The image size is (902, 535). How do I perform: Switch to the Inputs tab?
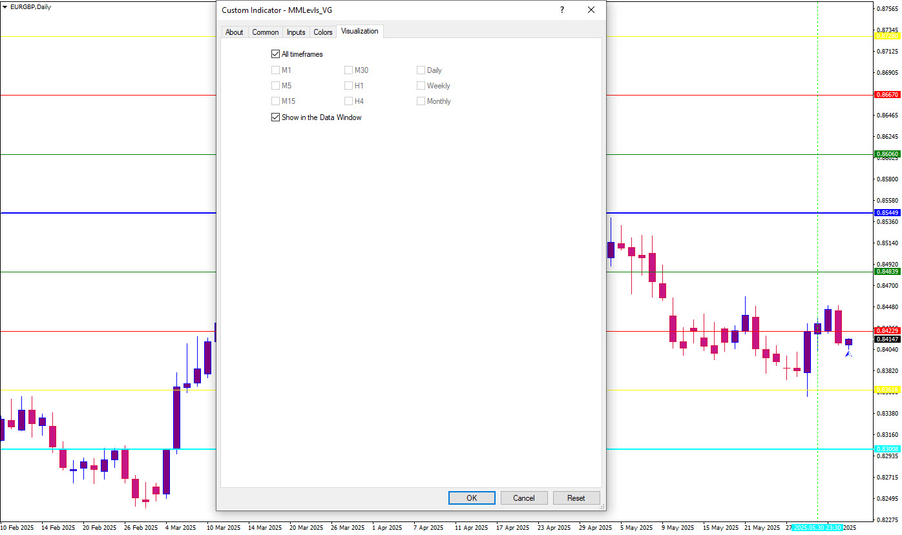296,32
